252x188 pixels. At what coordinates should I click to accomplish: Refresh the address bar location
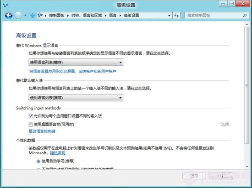coord(176,16)
